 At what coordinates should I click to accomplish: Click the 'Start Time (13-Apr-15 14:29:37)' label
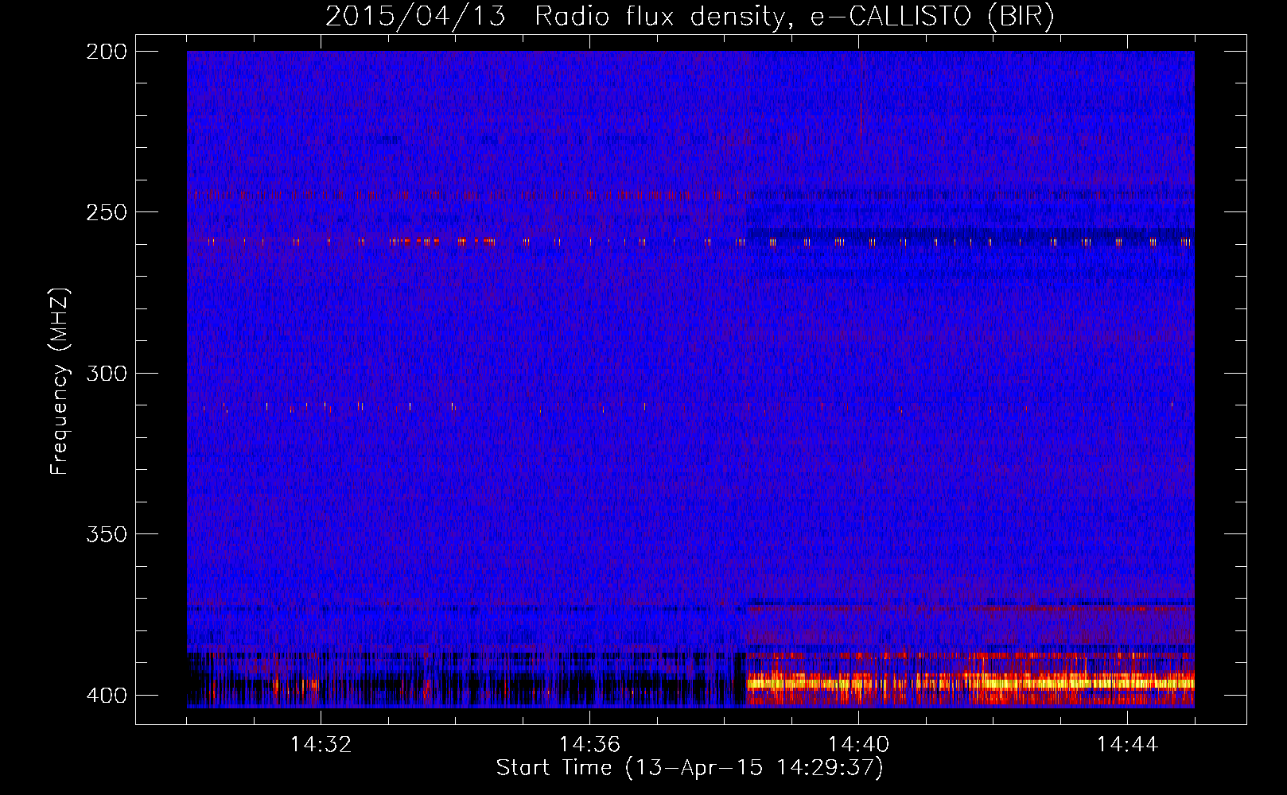pyautogui.click(x=690, y=768)
